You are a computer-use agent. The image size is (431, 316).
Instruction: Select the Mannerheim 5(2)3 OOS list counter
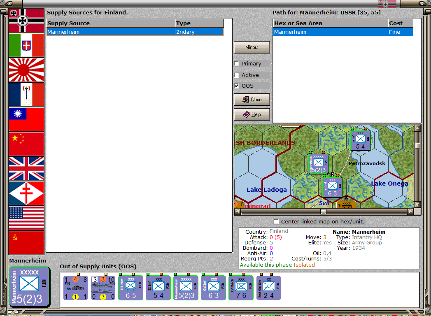coord(186,288)
